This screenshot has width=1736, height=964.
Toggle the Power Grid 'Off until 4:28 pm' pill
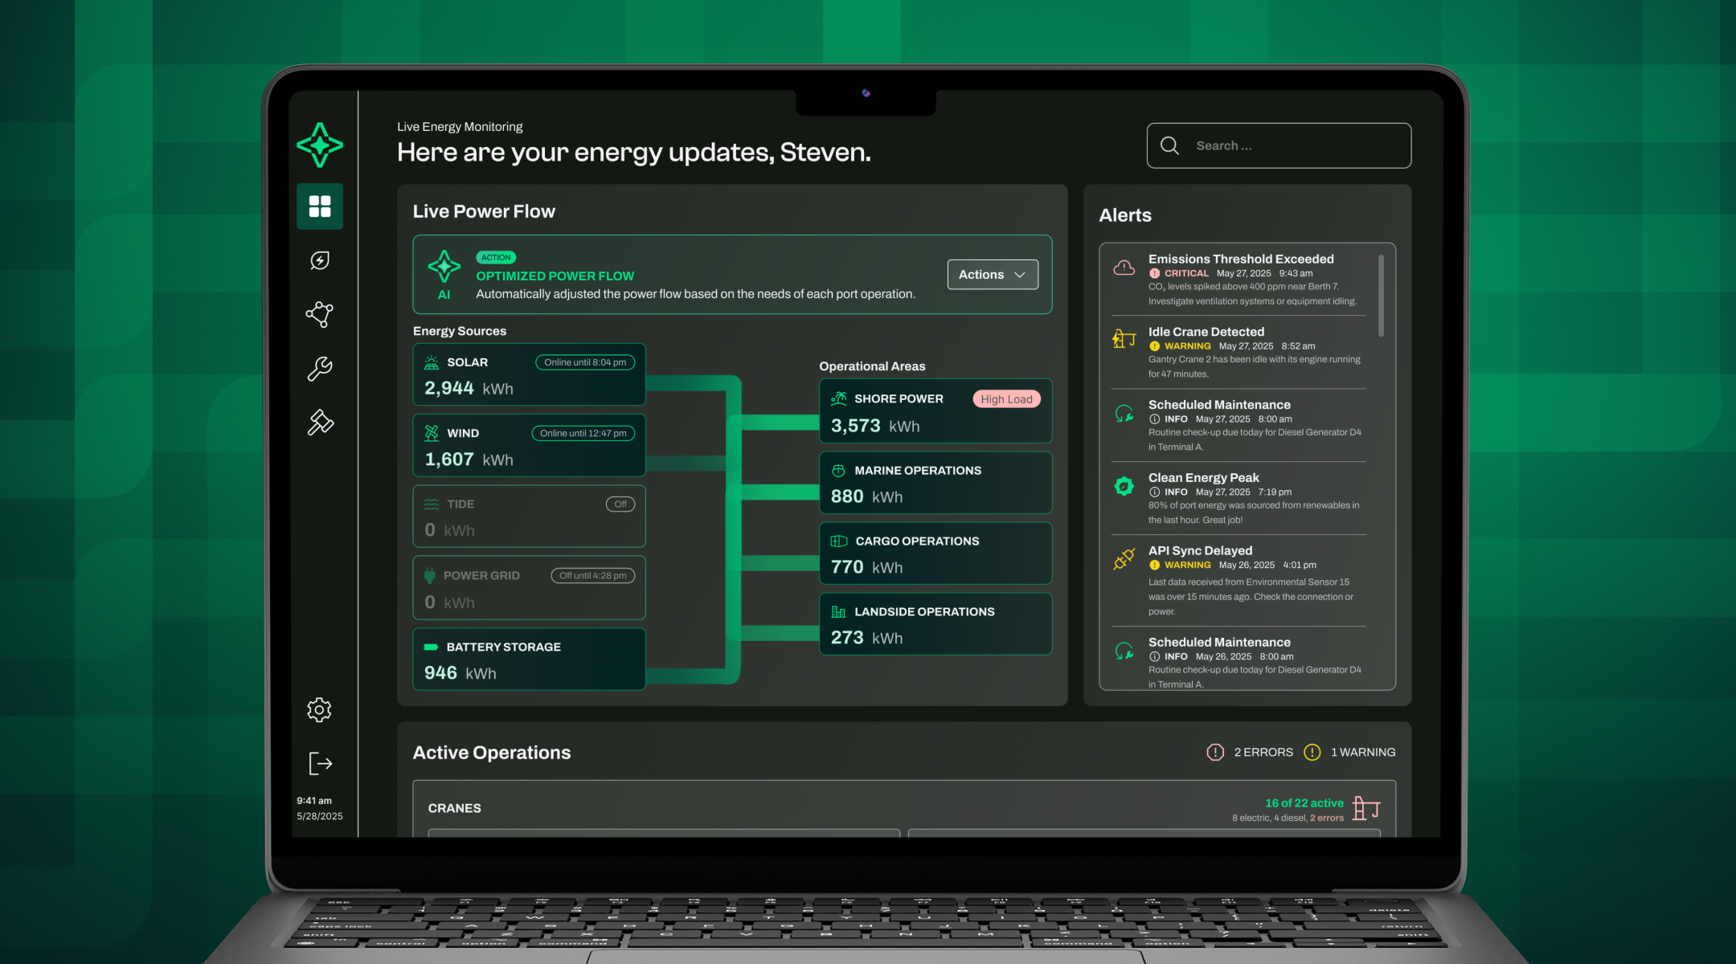click(592, 576)
